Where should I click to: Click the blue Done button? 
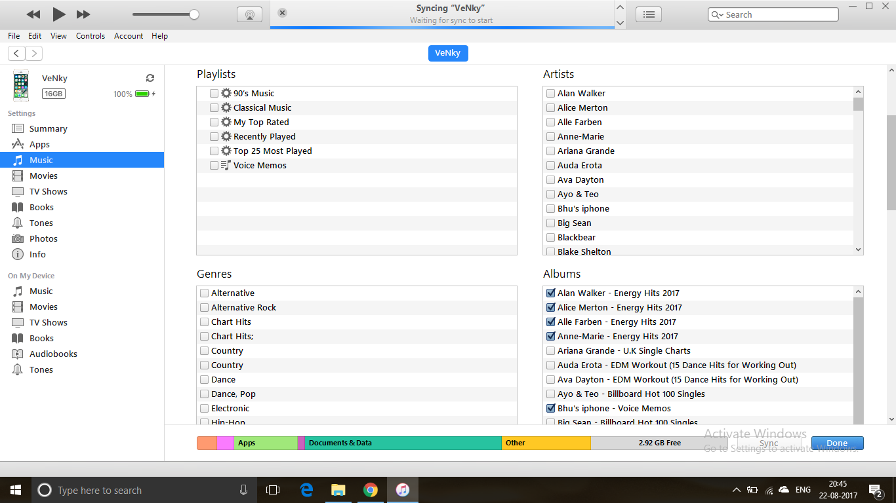pyautogui.click(x=837, y=443)
